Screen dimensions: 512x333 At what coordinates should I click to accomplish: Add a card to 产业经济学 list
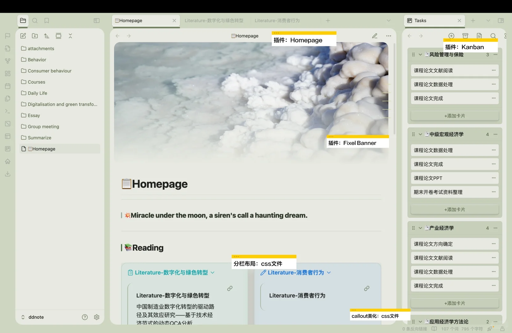pos(455,303)
